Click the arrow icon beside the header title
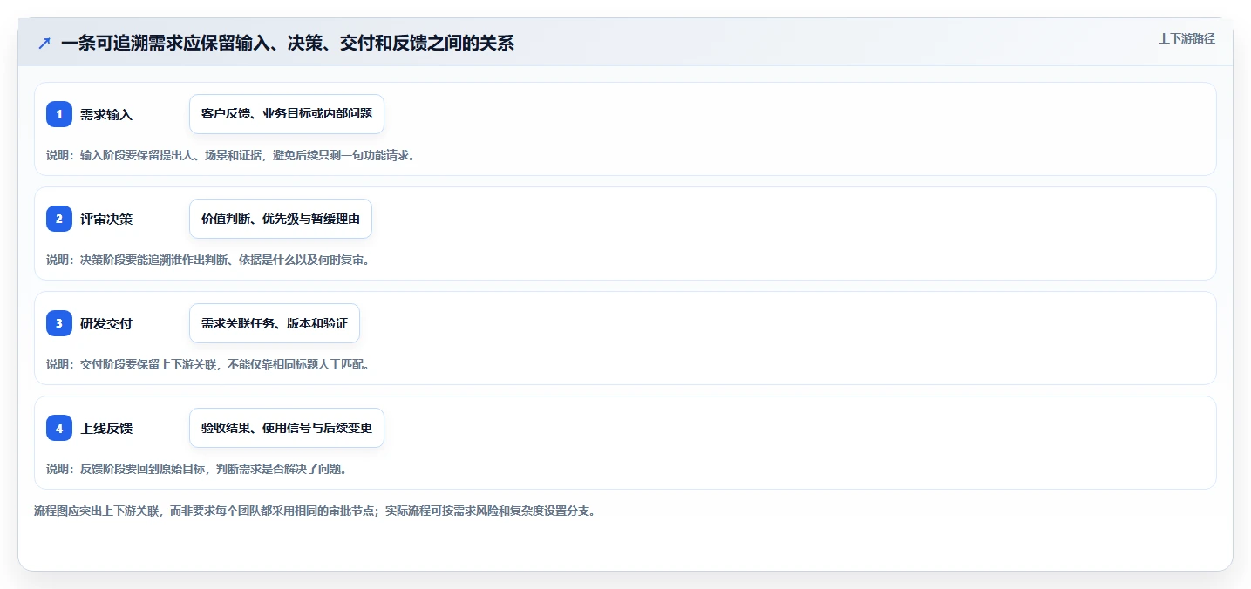 pos(44,44)
